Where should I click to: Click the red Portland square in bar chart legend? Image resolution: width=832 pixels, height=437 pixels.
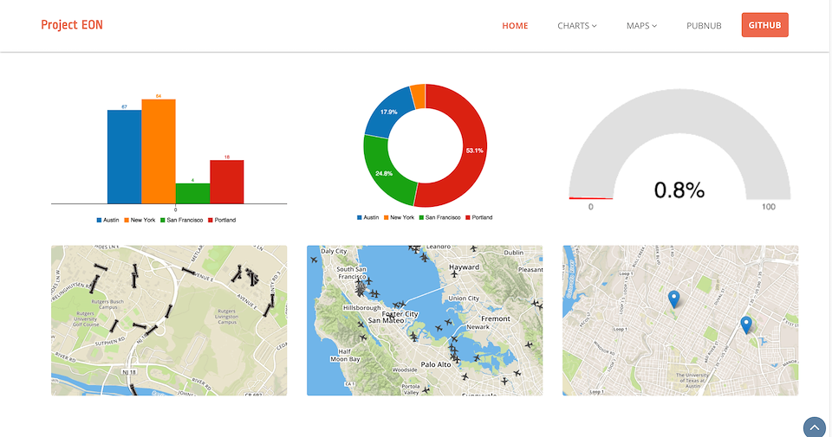pos(209,220)
